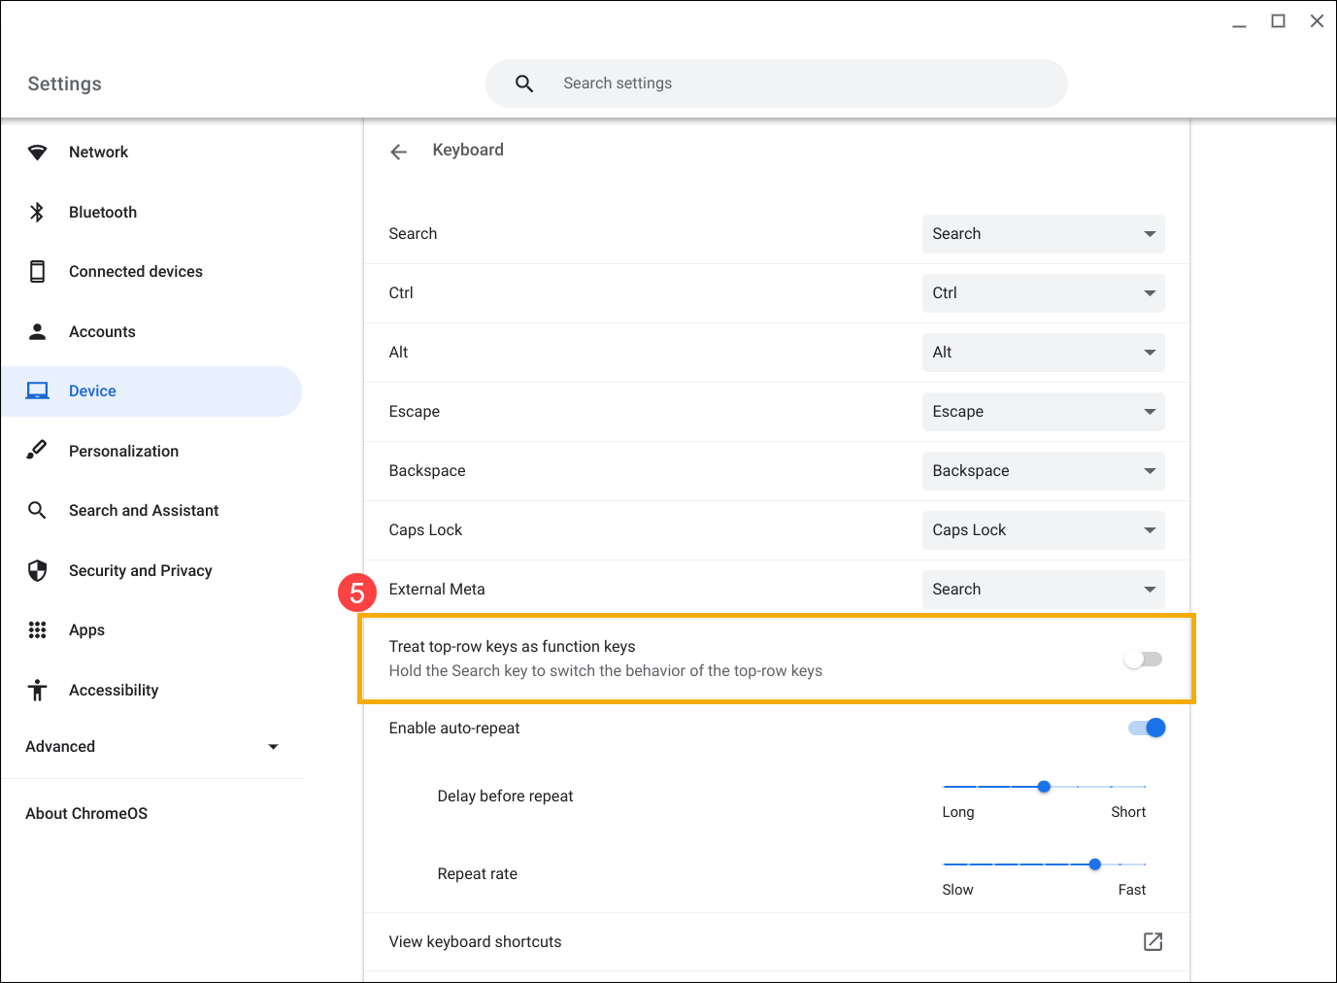This screenshot has width=1337, height=983.
Task: Select the Device laptop icon
Action: [x=37, y=390]
